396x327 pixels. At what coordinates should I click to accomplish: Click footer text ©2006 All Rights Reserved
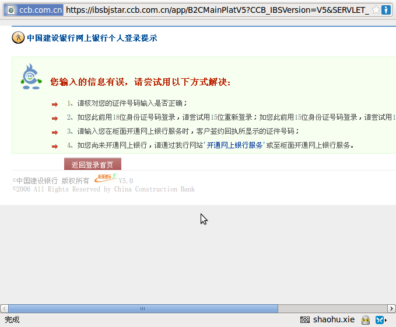[104, 189]
